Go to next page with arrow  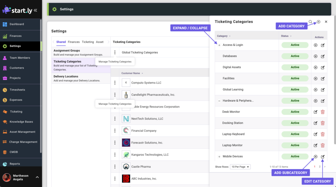[325, 166]
